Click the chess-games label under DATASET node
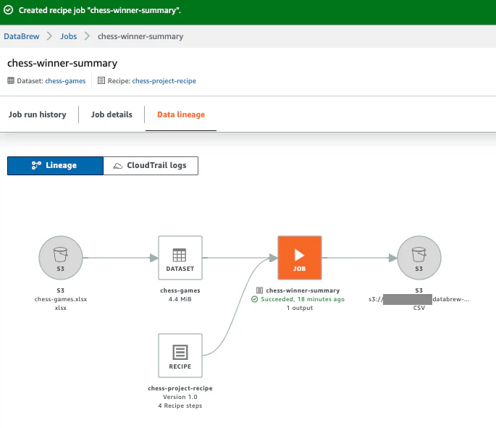Image resolution: width=496 pixels, height=428 pixels. [180, 290]
